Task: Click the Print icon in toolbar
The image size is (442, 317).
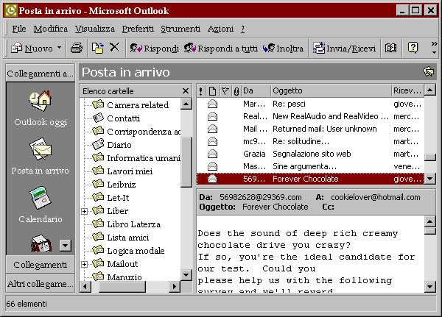Action: pos(76,49)
